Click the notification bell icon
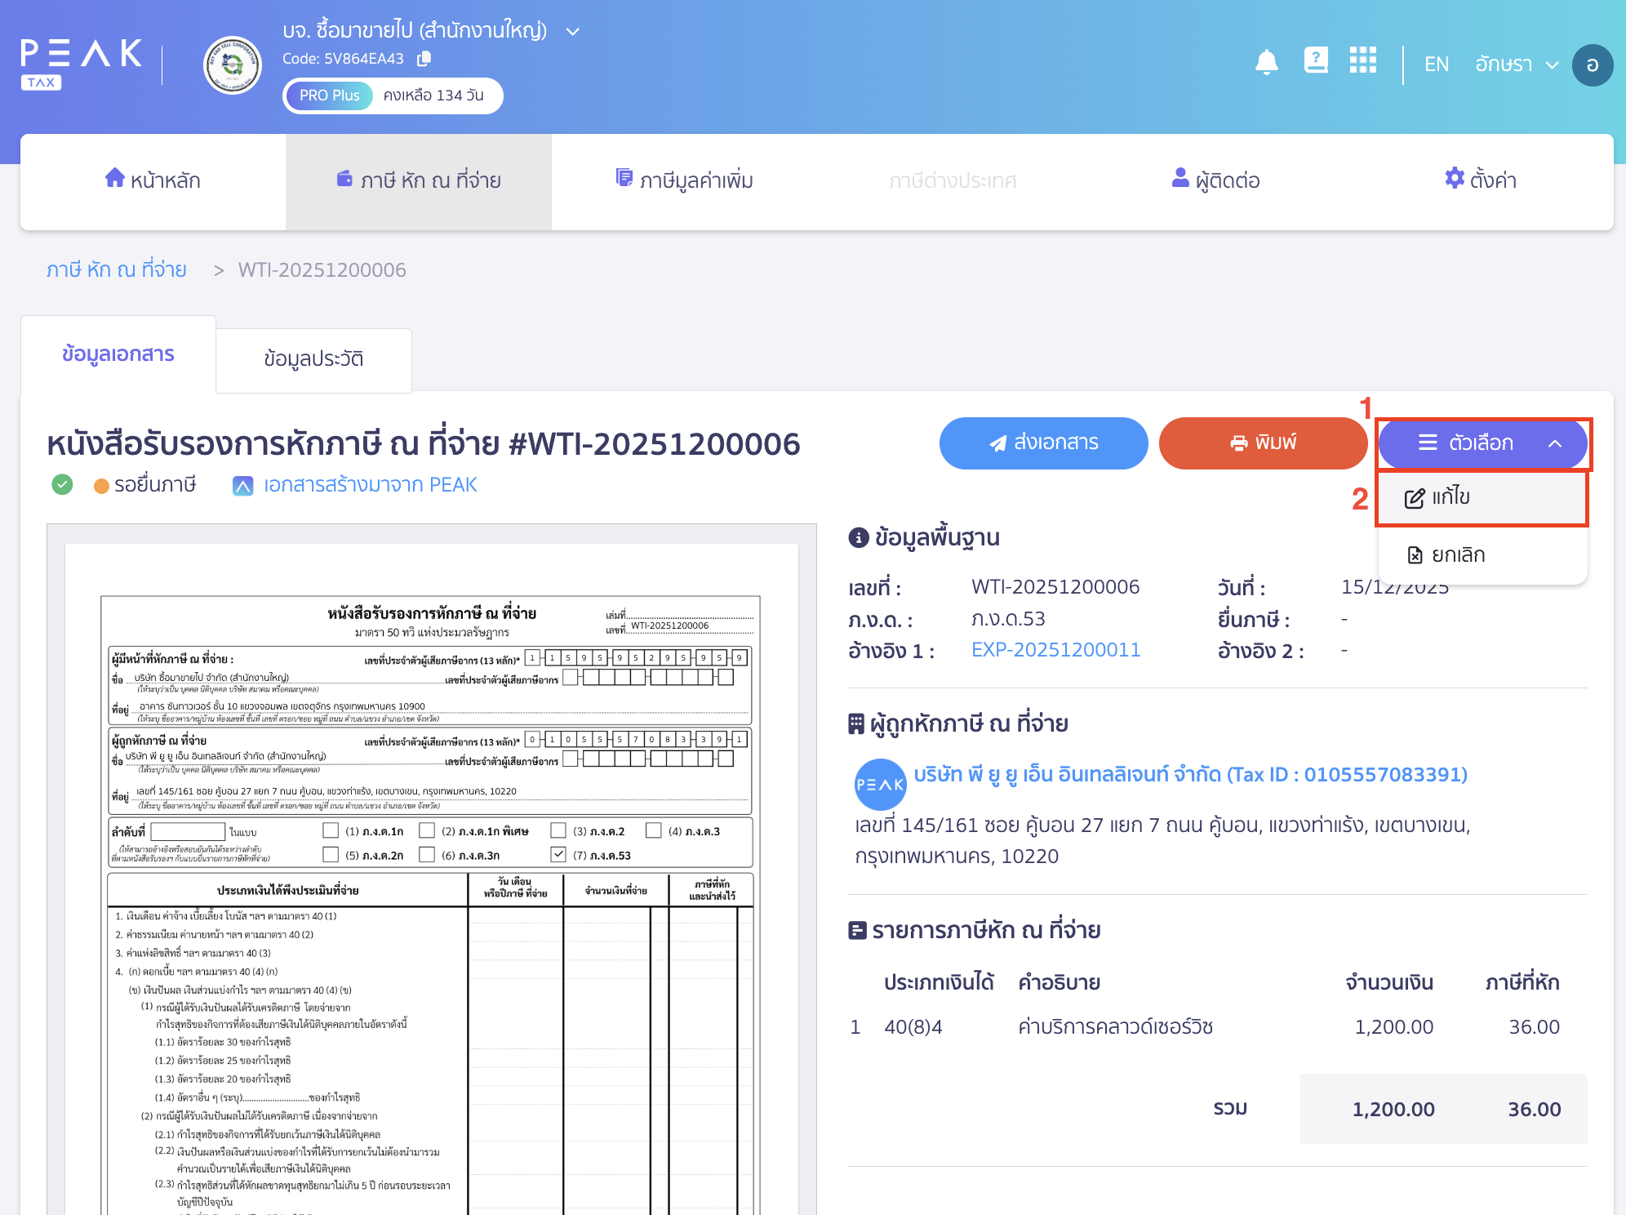The height and width of the screenshot is (1215, 1626). [1266, 62]
